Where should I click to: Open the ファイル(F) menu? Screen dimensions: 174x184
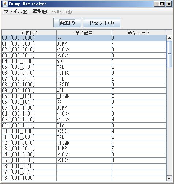(16, 12)
